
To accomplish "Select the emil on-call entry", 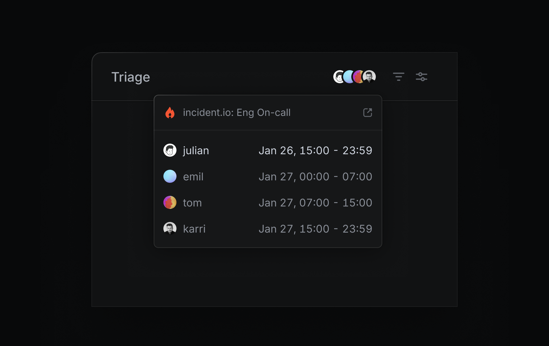I will tap(193, 177).
